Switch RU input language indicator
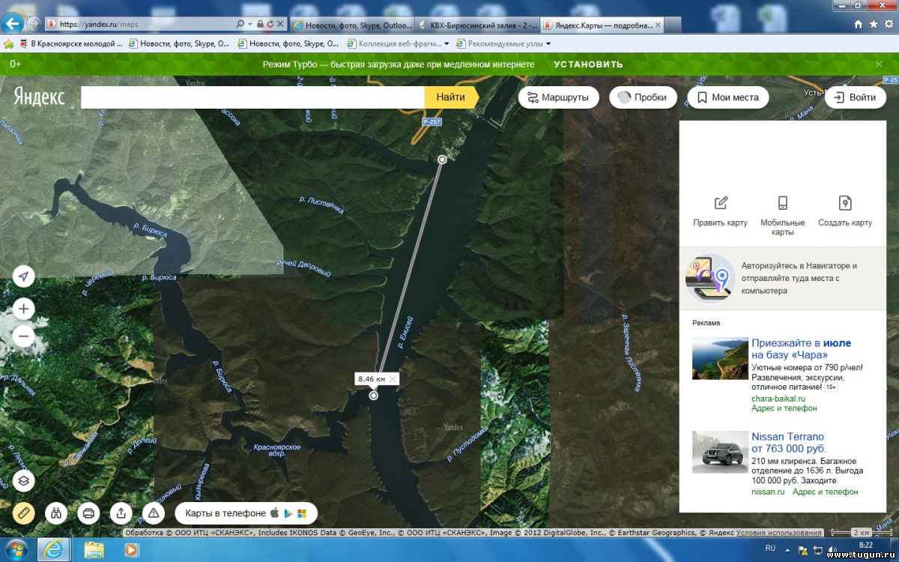The image size is (899, 562). coord(770,549)
